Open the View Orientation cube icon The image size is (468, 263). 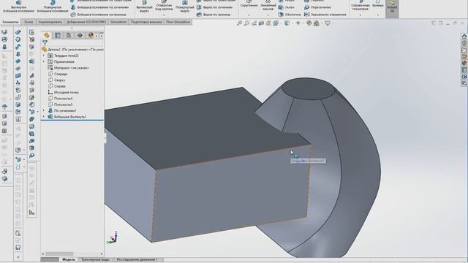pos(276,23)
